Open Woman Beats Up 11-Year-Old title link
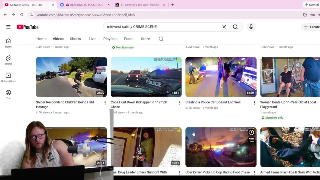The height and width of the screenshot is (180, 320). [288, 104]
